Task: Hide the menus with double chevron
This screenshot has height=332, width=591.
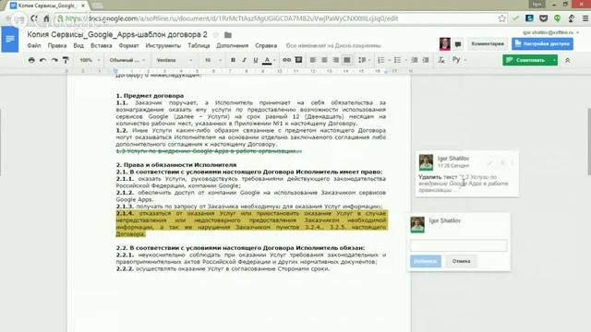Action: point(567,60)
